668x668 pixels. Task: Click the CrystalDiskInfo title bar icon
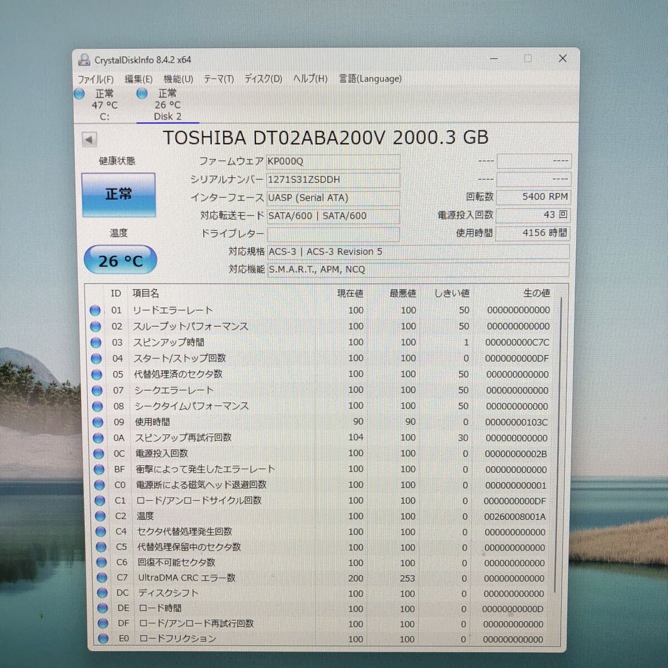pos(85,60)
